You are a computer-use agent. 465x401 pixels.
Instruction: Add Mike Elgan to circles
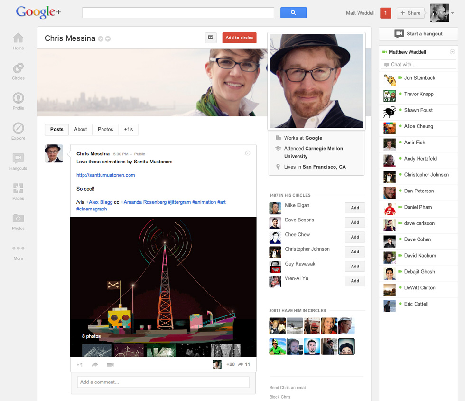click(x=354, y=208)
